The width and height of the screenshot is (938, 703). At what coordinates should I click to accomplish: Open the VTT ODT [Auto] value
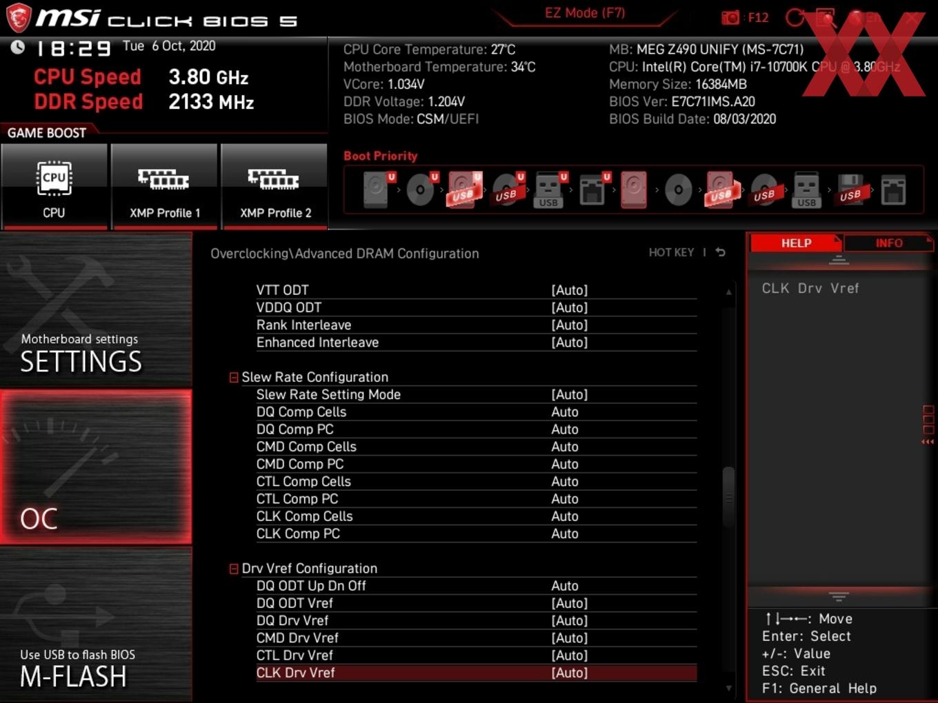point(569,290)
